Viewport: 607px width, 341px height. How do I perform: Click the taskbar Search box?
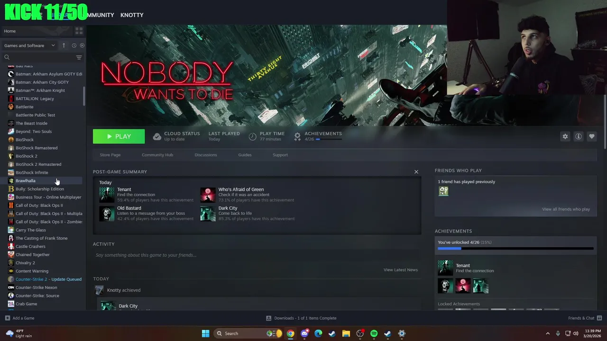coord(248,333)
